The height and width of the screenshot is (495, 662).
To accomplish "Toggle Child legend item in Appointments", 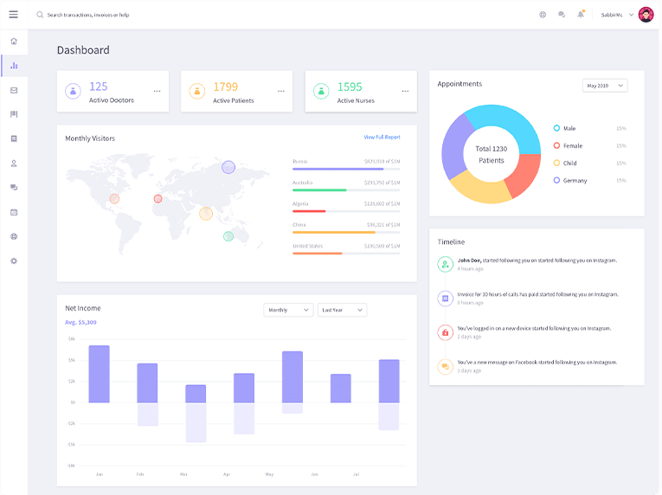I will 569,163.
